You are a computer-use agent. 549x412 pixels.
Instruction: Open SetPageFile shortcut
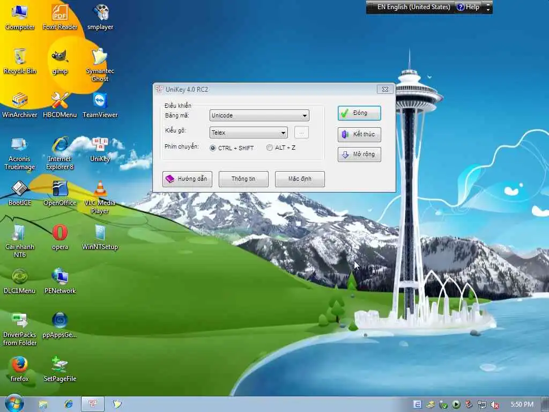(60, 369)
